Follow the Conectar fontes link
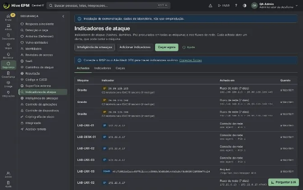 coord(190,60)
